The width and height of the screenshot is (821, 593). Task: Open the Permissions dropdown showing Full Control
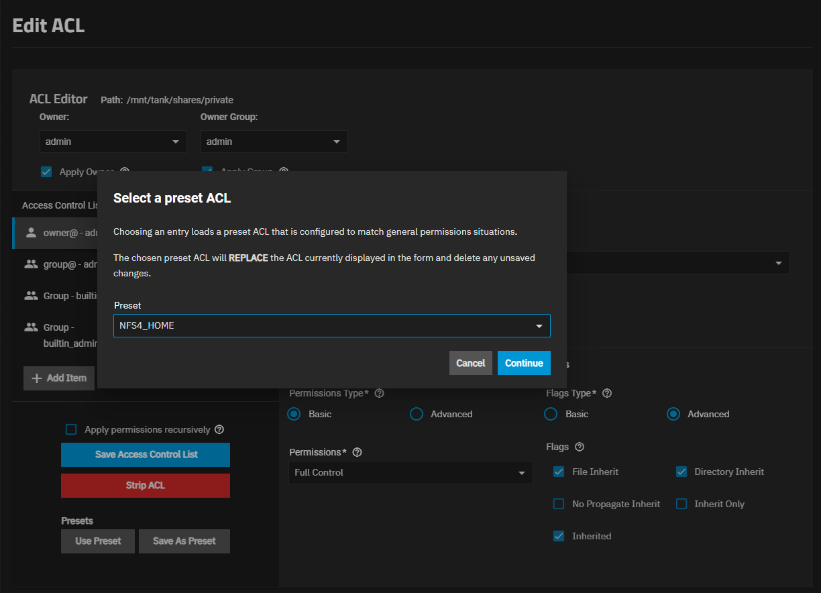[410, 473]
